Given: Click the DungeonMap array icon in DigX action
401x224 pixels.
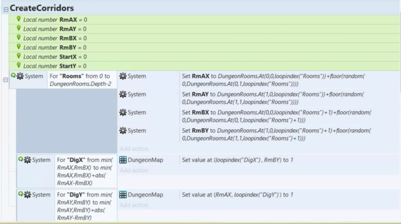Looking at the screenshot, I should tap(123, 160).
